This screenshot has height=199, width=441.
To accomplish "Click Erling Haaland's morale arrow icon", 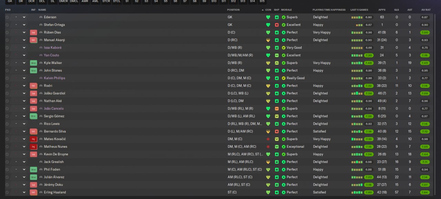I will [284, 192].
